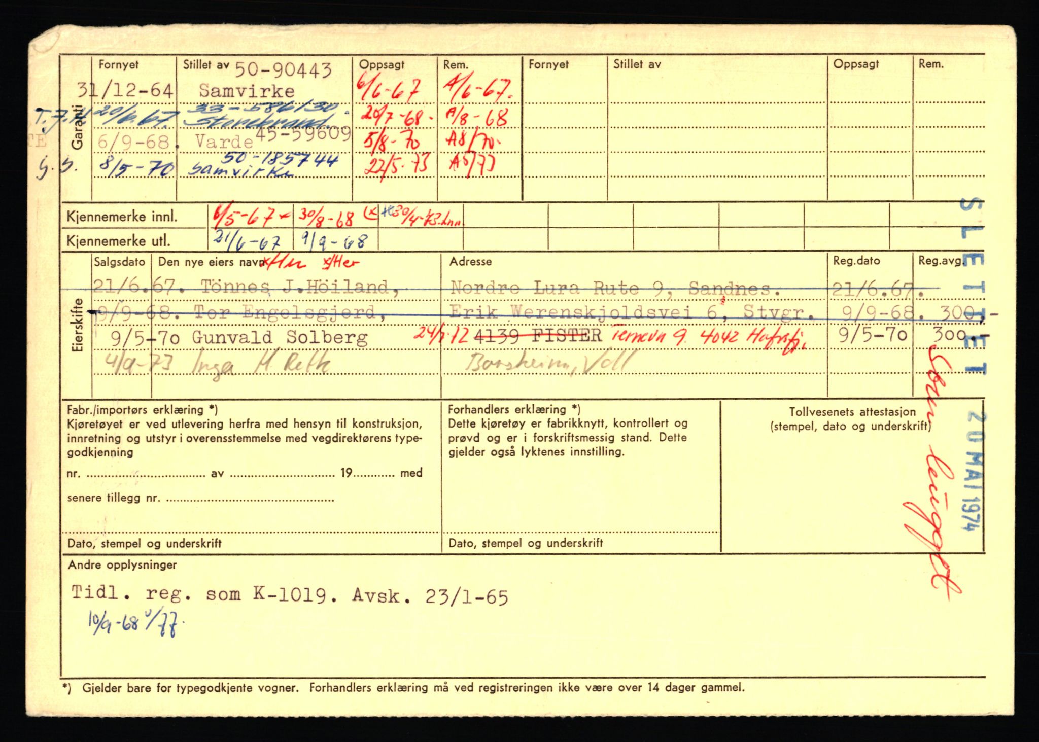Click the Reg.dato value 9/5-70
1039x742 pixels.
pos(873,335)
